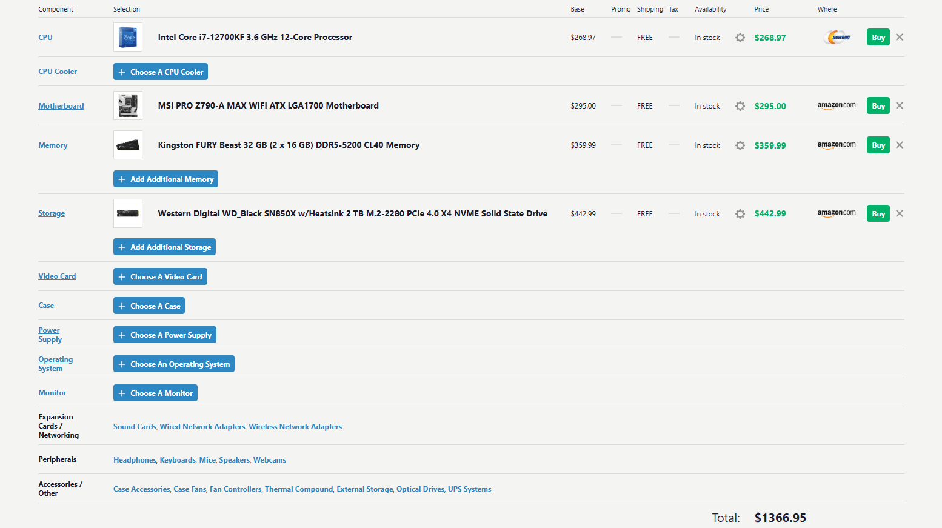Open Western Digital WD_Black SN850X product link
Screen dimensions: 942x528
click(x=353, y=213)
